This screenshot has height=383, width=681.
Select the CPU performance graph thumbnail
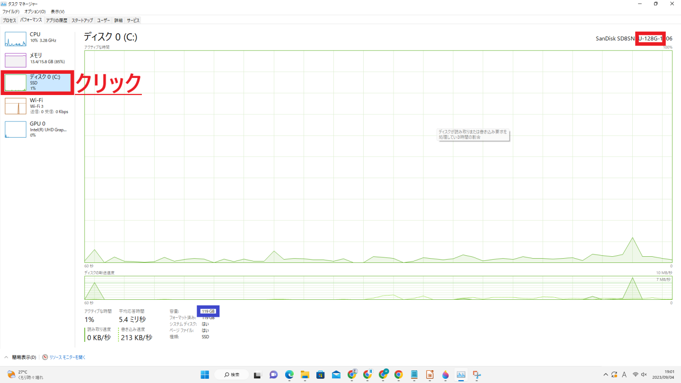16,39
